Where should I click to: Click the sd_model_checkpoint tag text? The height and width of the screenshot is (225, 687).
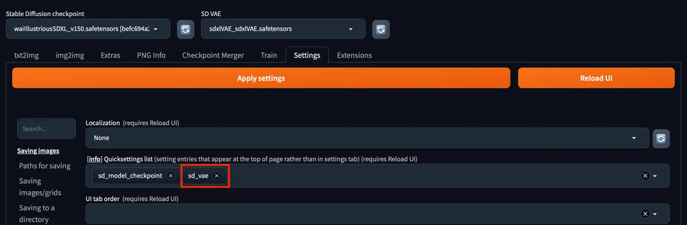coord(131,176)
